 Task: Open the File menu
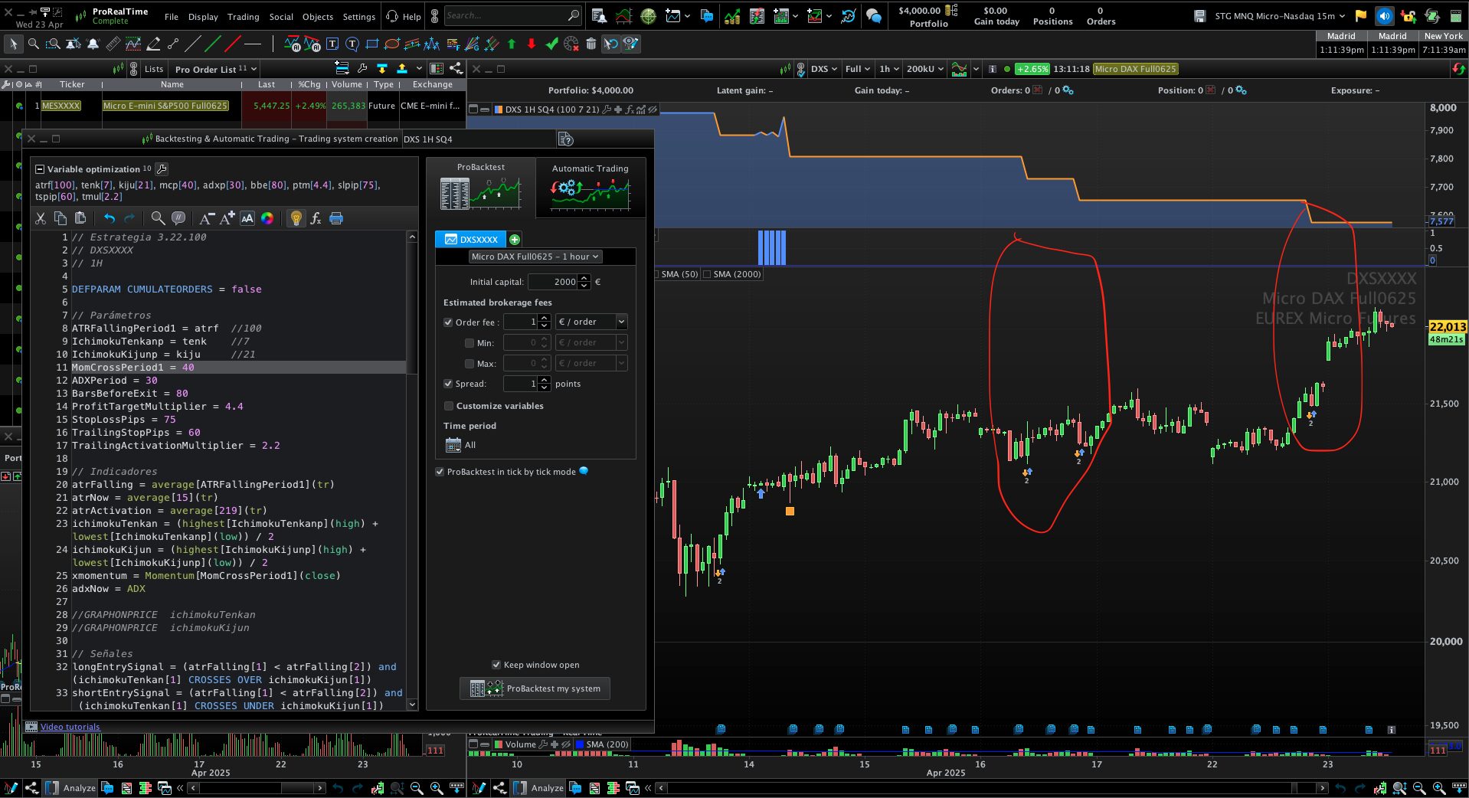pos(172,17)
